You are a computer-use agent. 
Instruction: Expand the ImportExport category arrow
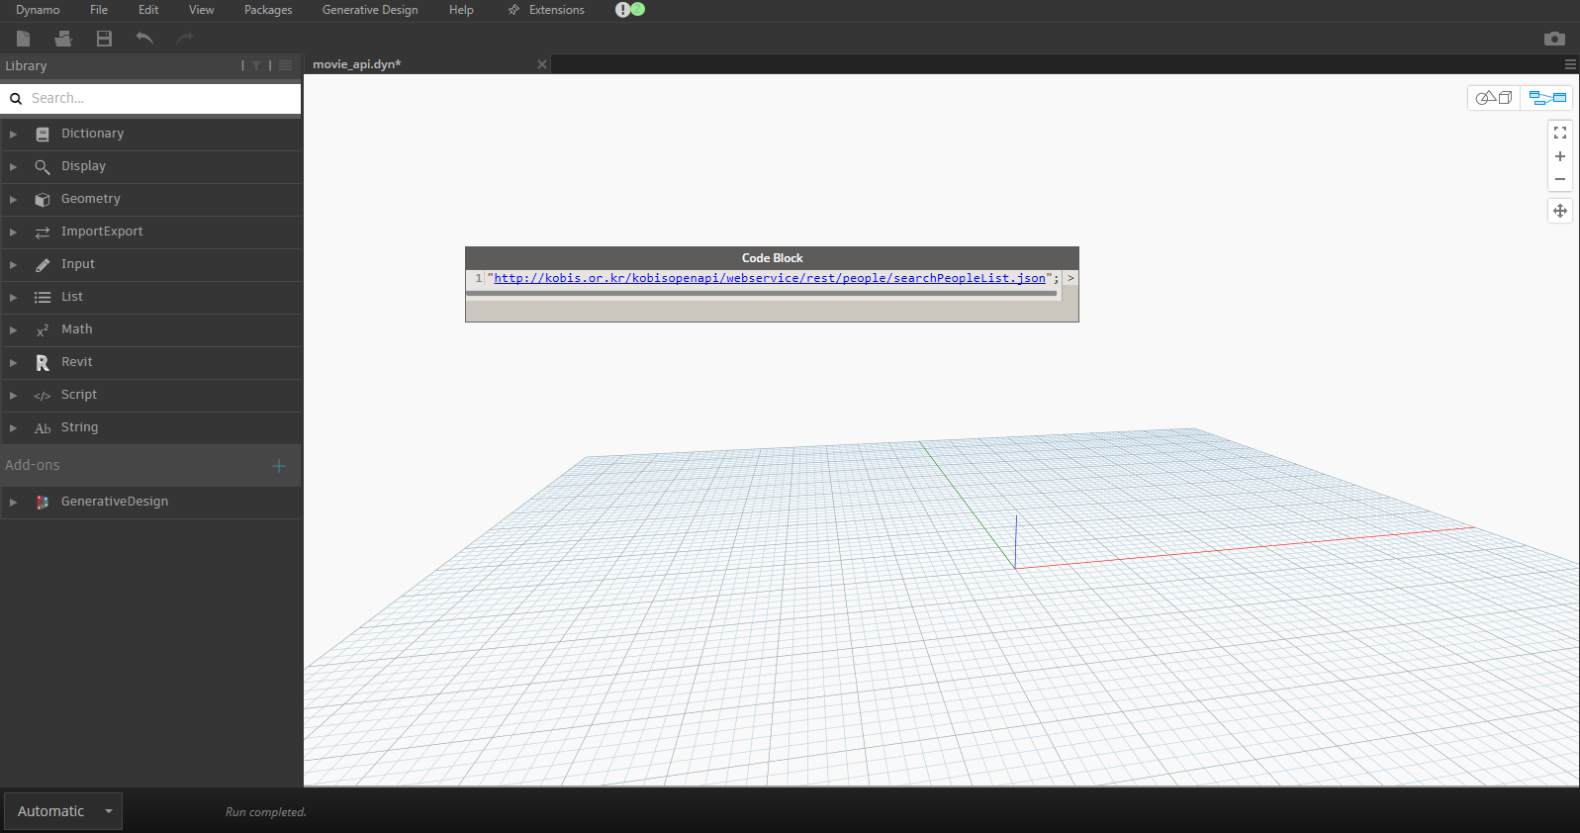click(x=13, y=232)
